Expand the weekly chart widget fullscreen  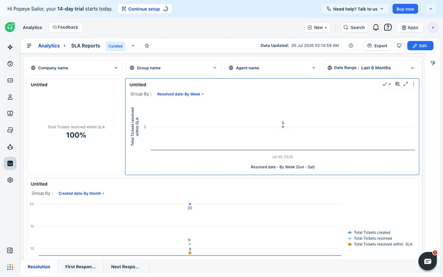(406, 84)
